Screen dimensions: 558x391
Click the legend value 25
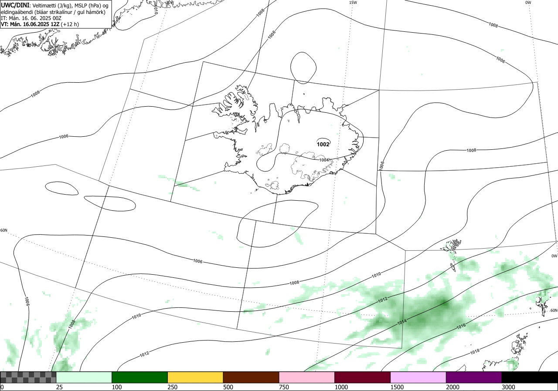point(59,387)
